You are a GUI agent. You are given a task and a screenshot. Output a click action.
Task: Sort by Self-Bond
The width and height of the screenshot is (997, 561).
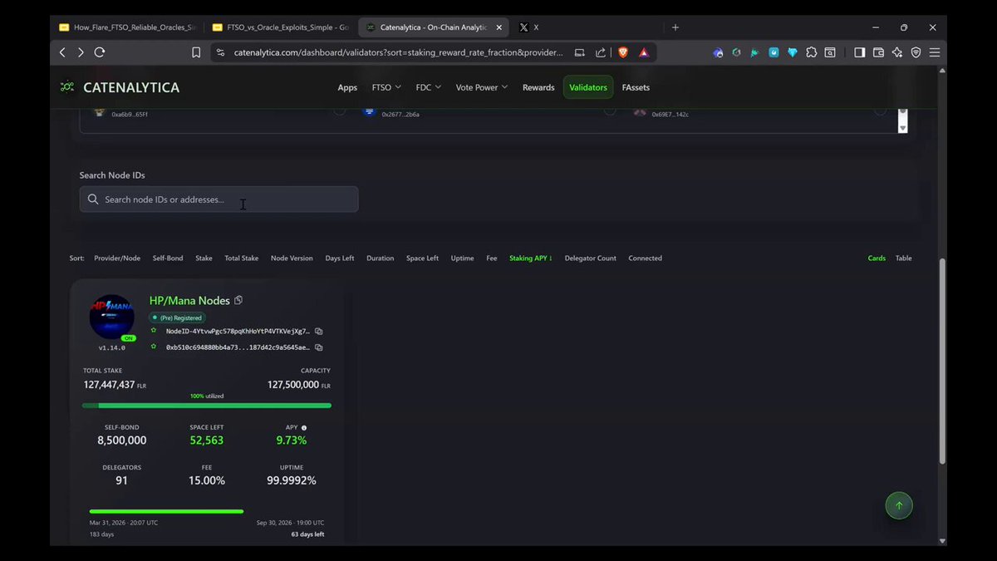[168, 258]
